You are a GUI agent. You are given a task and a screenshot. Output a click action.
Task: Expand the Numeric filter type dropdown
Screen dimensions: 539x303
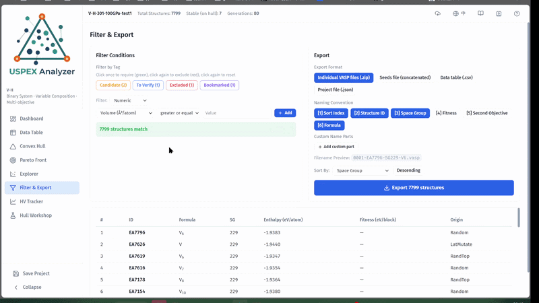click(x=130, y=100)
